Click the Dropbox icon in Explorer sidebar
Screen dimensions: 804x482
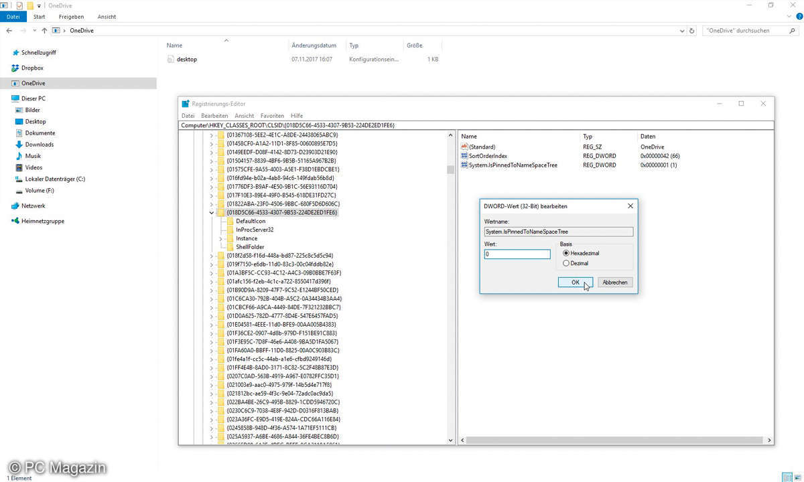pos(15,68)
